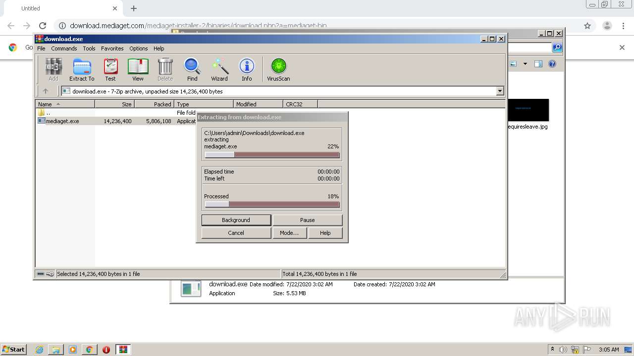This screenshot has height=356, width=634.
Task: Open Chrome from the taskbar
Action: coord(90,350)
